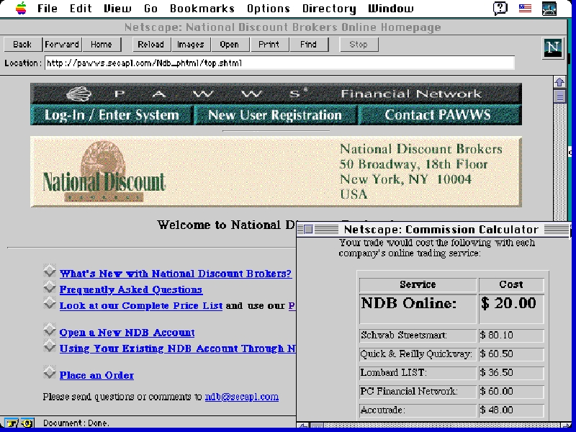This screenshot has width=576, height=432.
Task: Open the Place an Order link
Action: pos(96,375)
